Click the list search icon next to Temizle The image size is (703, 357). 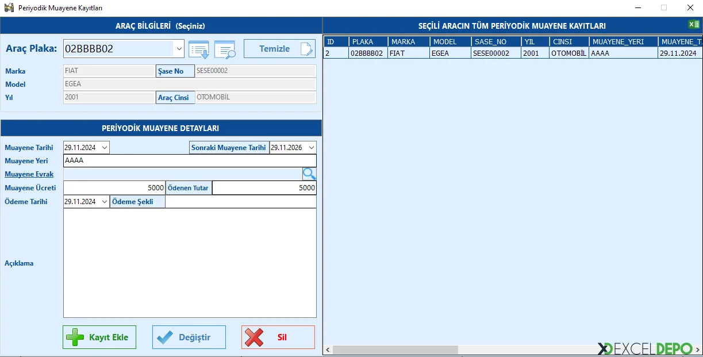(x=225, y=49)
